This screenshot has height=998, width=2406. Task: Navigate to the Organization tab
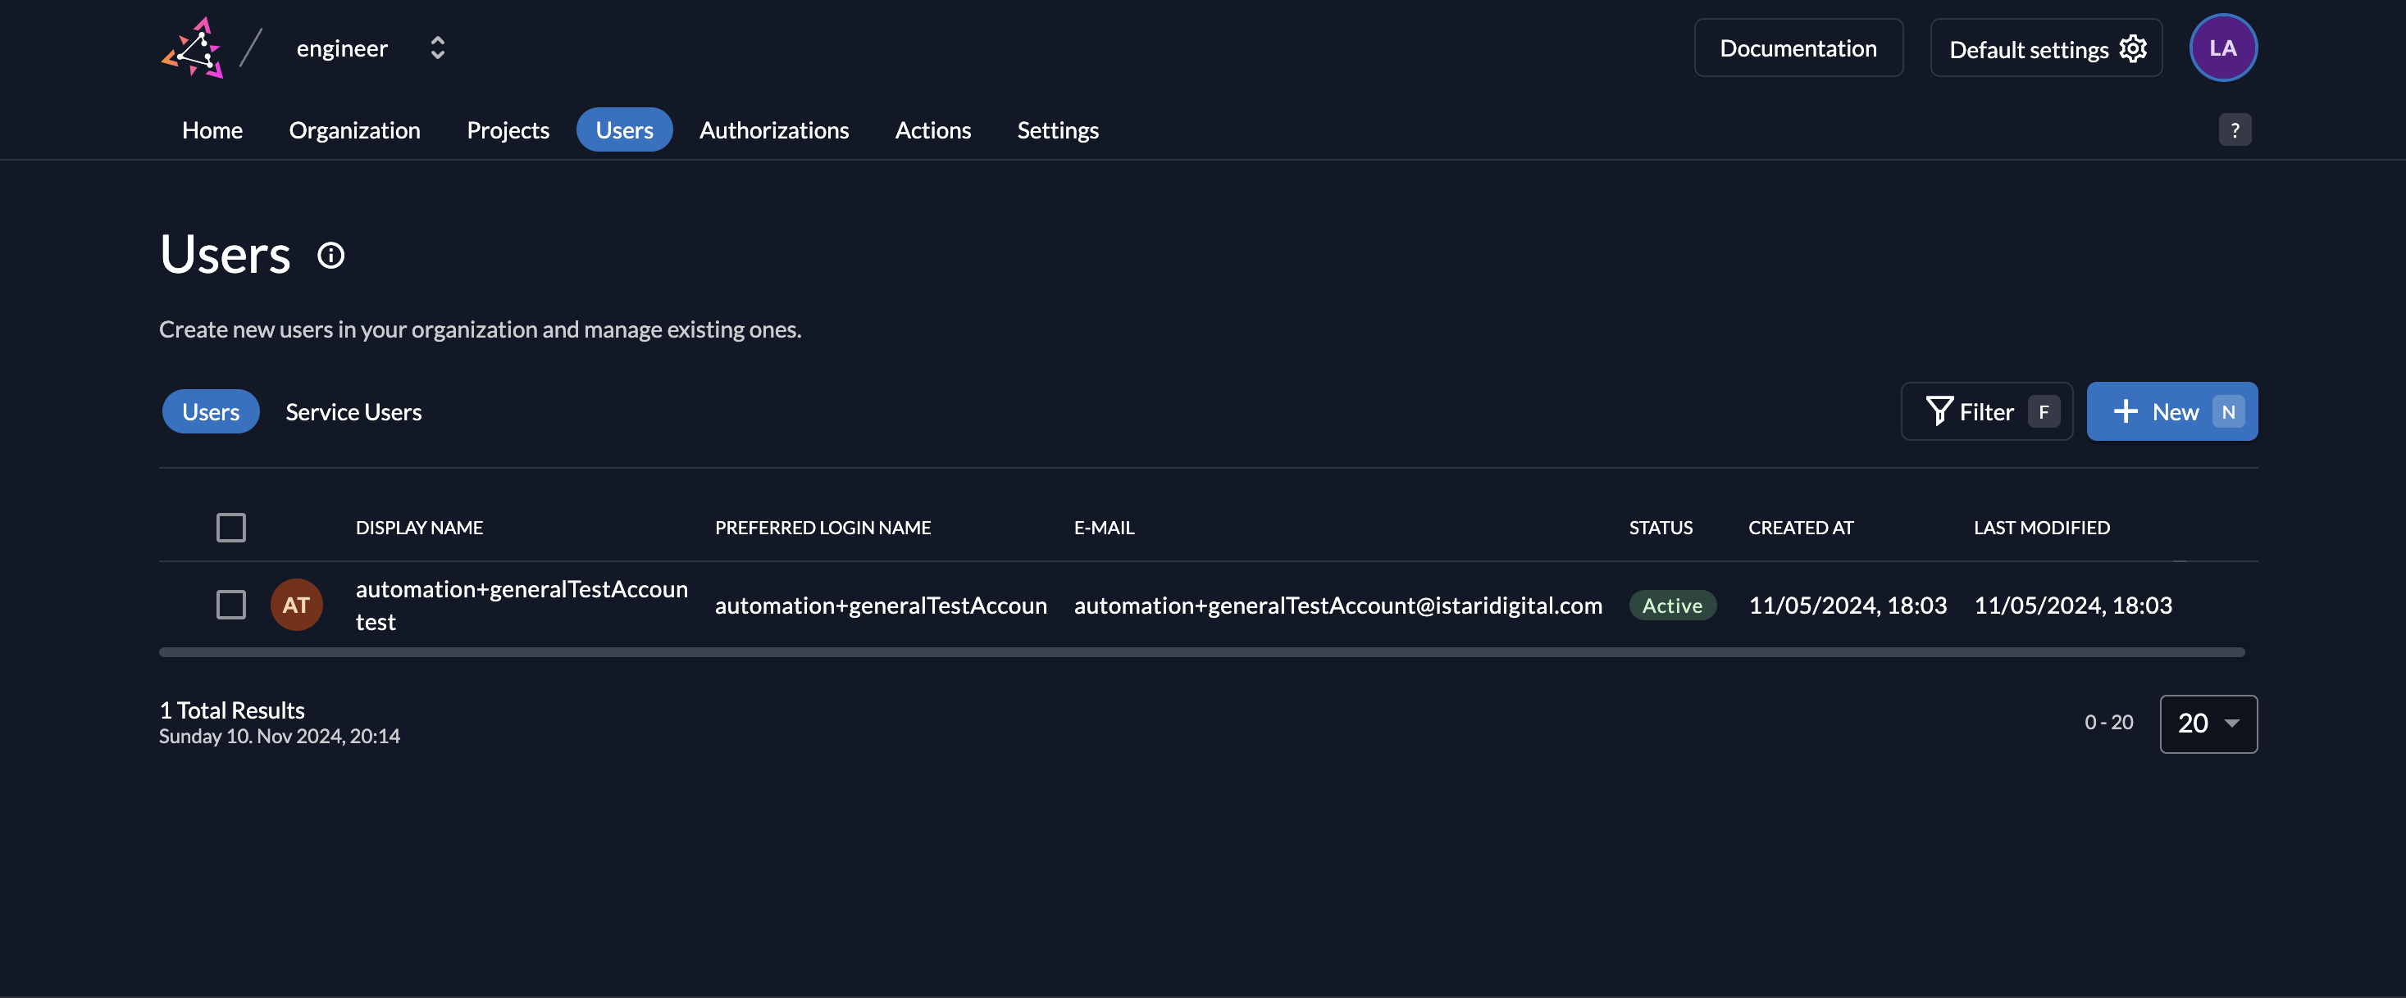355,129
